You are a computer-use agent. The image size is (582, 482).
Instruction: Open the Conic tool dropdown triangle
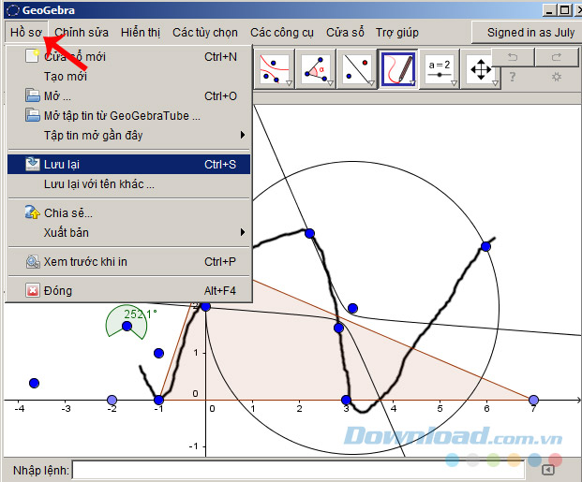pos(289,83)
